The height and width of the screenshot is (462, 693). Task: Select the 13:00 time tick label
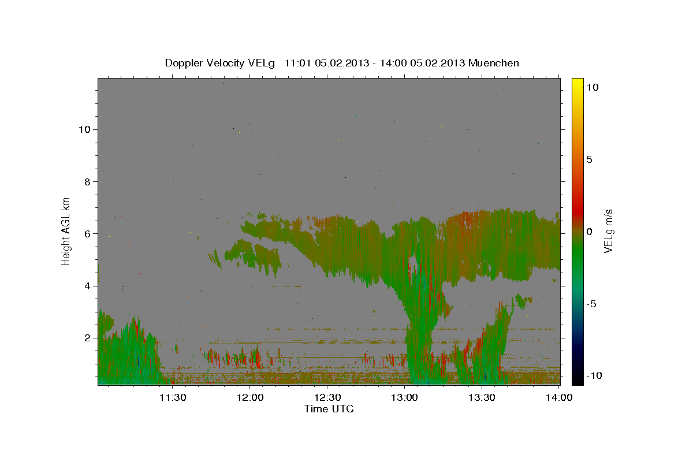(405, 397)
